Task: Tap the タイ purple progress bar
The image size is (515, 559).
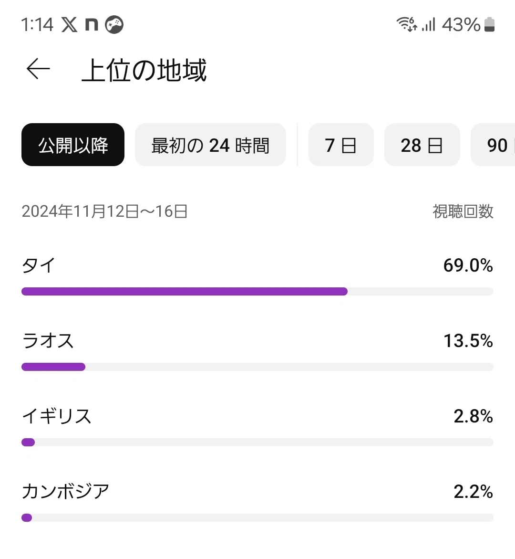Action: click(185, 292)
